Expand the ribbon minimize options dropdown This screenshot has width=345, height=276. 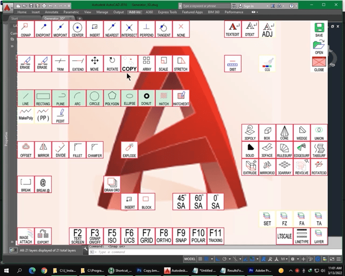click(257, 12)
